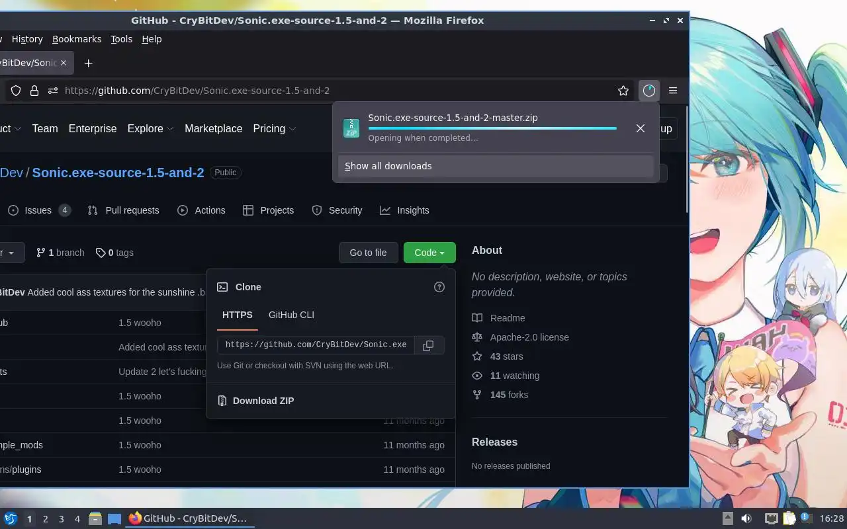This screenshot has width=847, height=529.
Task: Click the Lubuntu start menu icon
Action: click(11, 519)
